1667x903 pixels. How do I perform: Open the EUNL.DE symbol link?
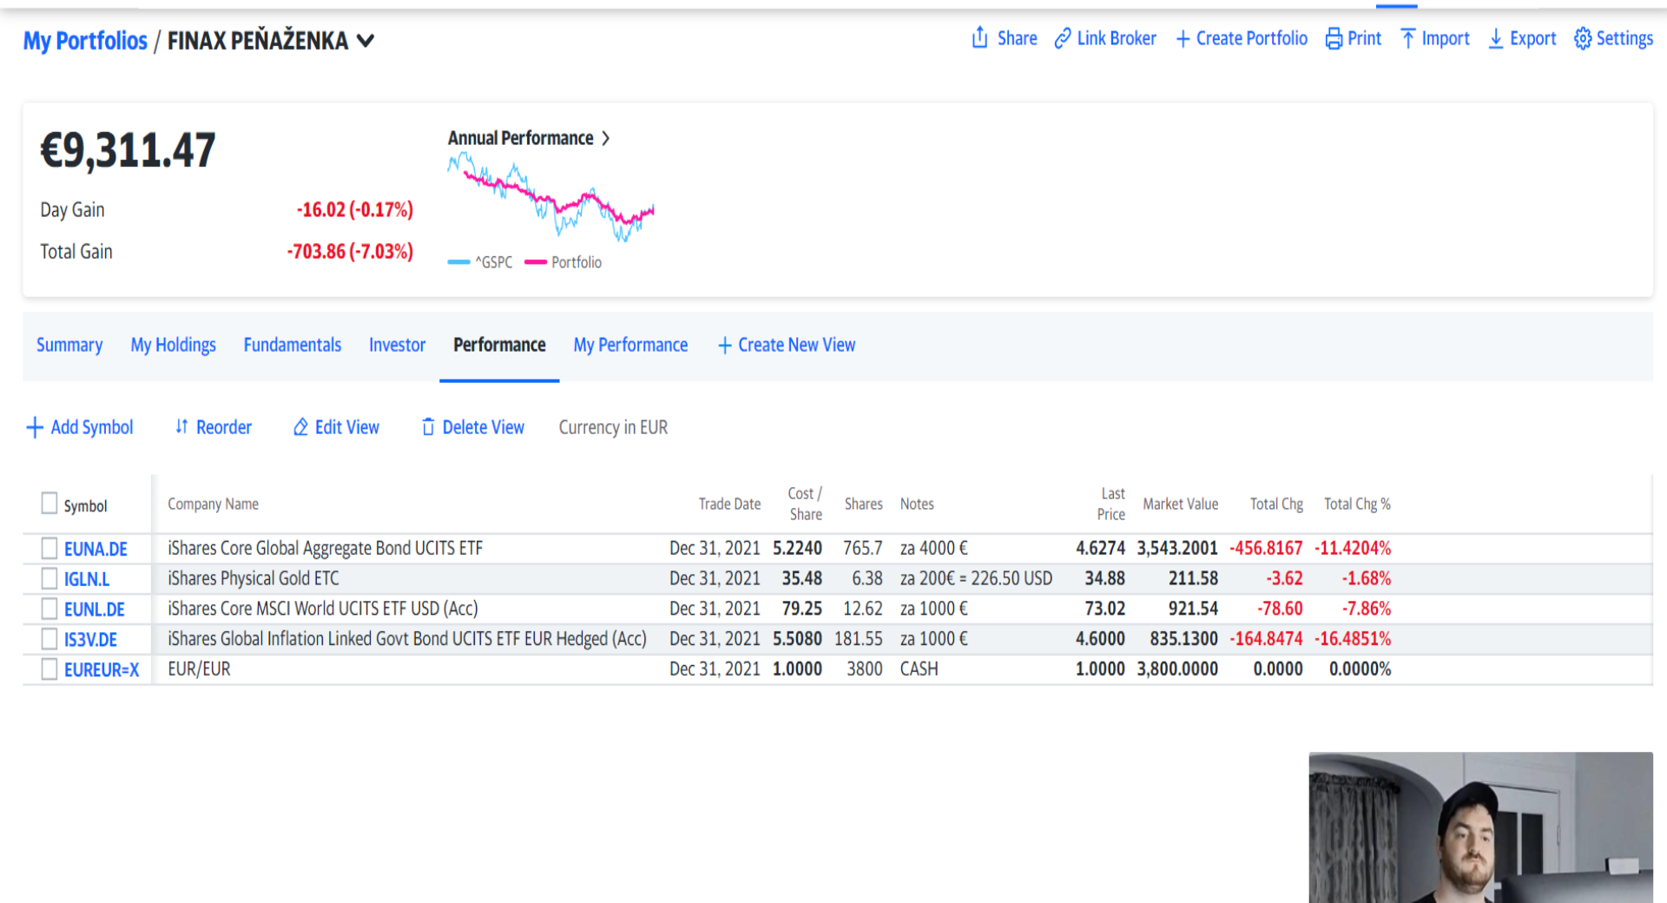(95, 610)
